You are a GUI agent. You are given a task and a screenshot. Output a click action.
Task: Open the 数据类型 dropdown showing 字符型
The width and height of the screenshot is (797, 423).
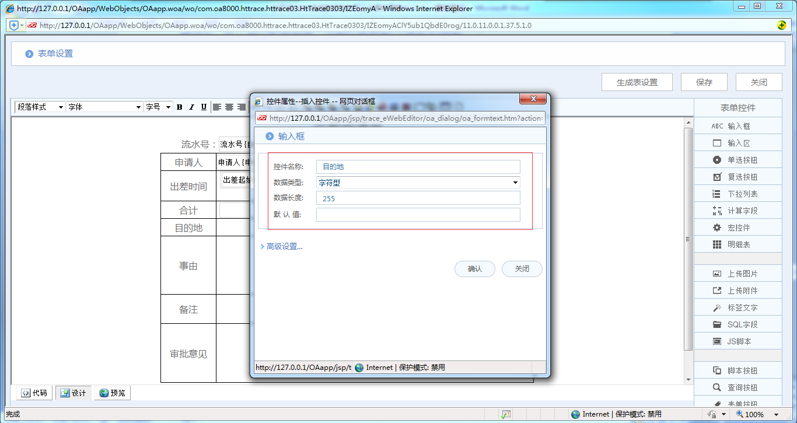(418, 183)
